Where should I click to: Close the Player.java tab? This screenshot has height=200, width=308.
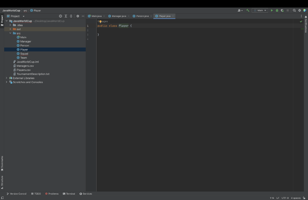pyautogui.click(x=173, y=16)
